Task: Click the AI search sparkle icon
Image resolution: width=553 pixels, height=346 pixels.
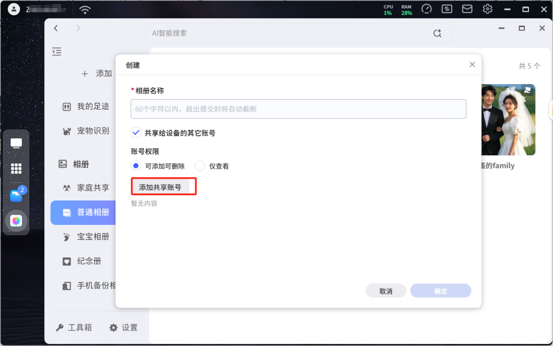Action: pyautogui.click(x=437, y=33)
